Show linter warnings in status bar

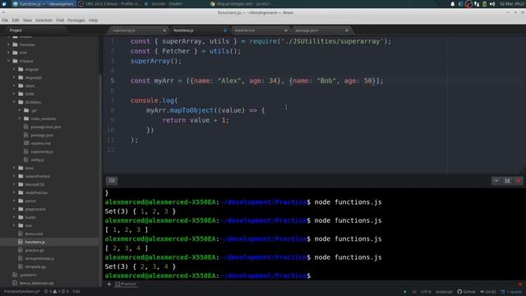click(x=56, y=292)
